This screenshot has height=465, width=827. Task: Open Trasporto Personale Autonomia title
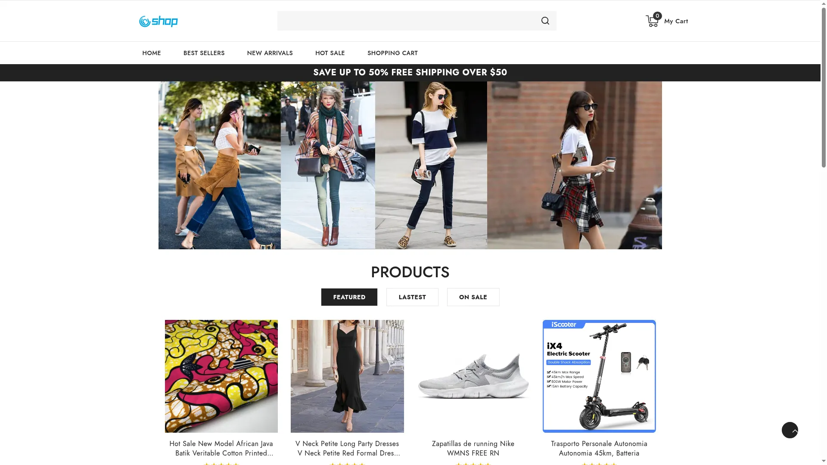click(x=599, y=448)
